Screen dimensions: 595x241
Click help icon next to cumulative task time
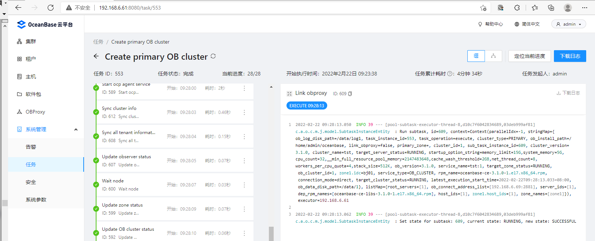pyautogui.click(x=450, y=74)
